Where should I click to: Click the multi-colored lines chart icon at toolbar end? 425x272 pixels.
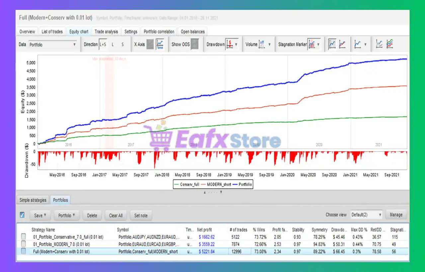tap(389, 44)
